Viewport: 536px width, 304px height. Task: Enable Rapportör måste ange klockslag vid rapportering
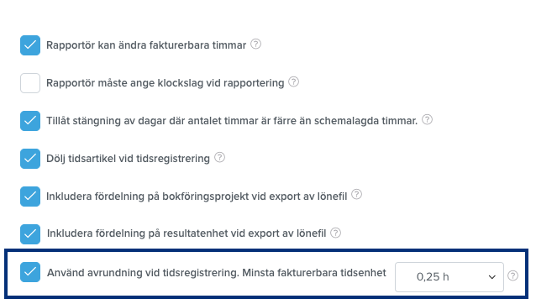(30, 83)
